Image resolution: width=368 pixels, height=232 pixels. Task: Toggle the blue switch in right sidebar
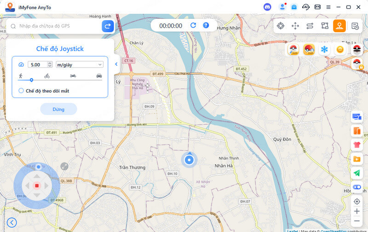[x=356, y=187]
